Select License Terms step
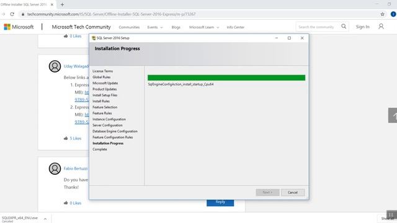Viewport: 397px width, 223px height. 102,71
